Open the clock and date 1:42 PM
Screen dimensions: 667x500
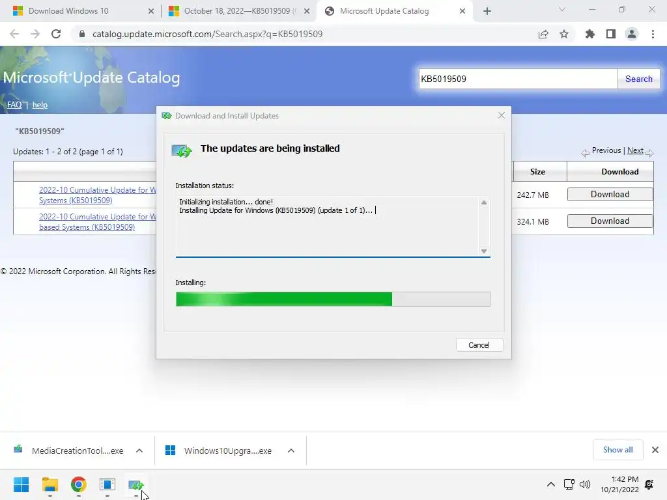pos(619,484)
